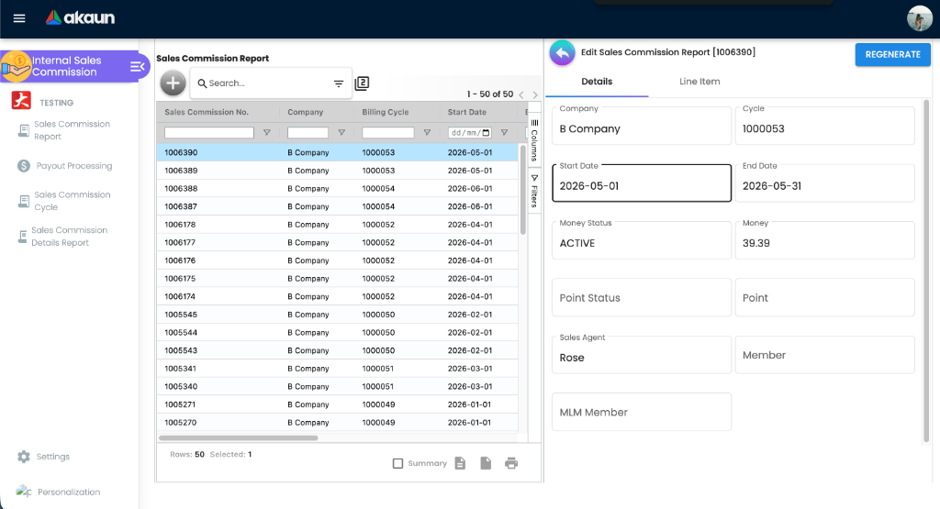Toggle the Summary checkbox
This screenshot has height=509, width=940.
pos(397,463)
